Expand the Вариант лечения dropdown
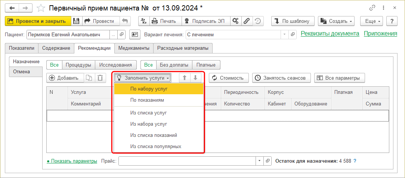The width and height of the screenshot is (405, 178). [285, 35]
